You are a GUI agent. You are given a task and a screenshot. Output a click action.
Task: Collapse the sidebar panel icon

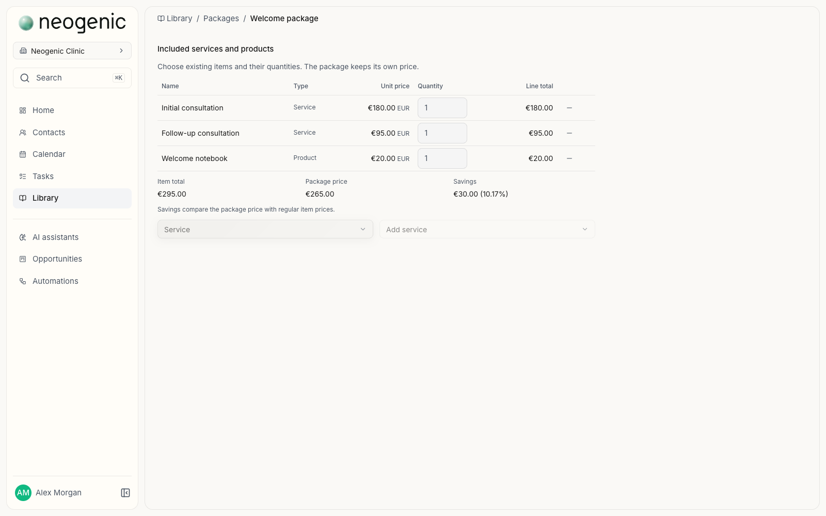coord(125,493)
